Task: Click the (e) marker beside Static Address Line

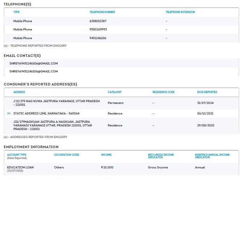Action: pyautogui.click(x=9, y=113)
